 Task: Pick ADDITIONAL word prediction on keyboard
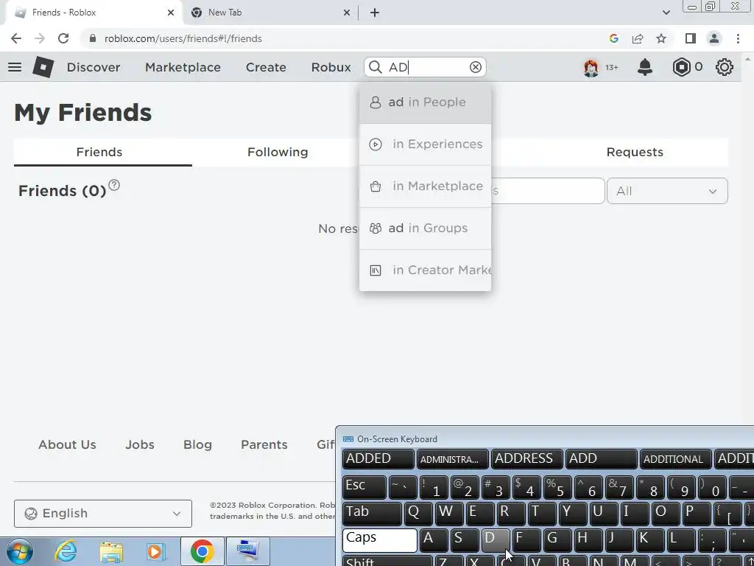point(675,458)
